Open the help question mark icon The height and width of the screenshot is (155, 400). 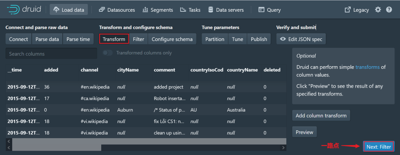click(389, 10)
